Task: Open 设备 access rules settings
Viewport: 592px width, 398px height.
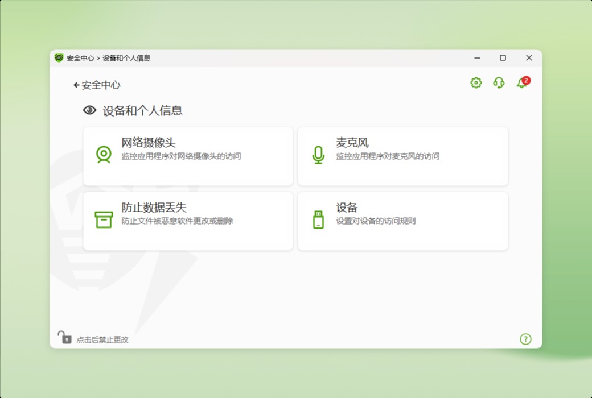Action: point(402,219)
